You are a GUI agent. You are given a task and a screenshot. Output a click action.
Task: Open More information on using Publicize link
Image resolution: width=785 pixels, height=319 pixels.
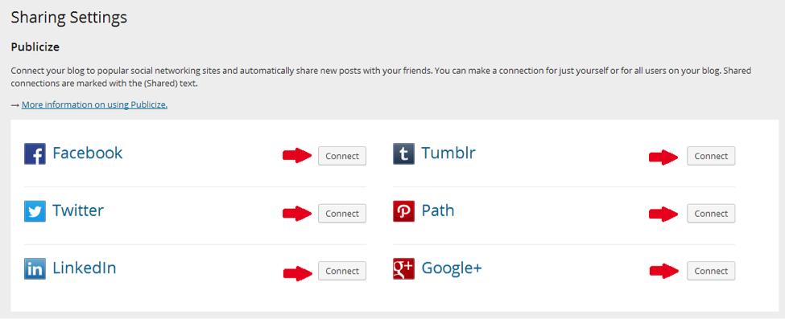click(x=95, y=105)
